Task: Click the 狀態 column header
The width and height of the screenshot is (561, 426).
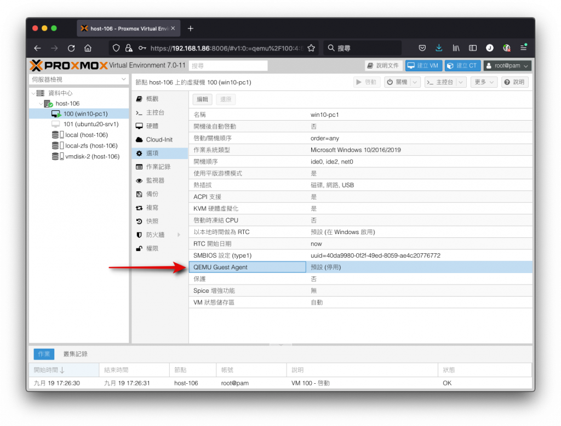Action: [484, 370]
